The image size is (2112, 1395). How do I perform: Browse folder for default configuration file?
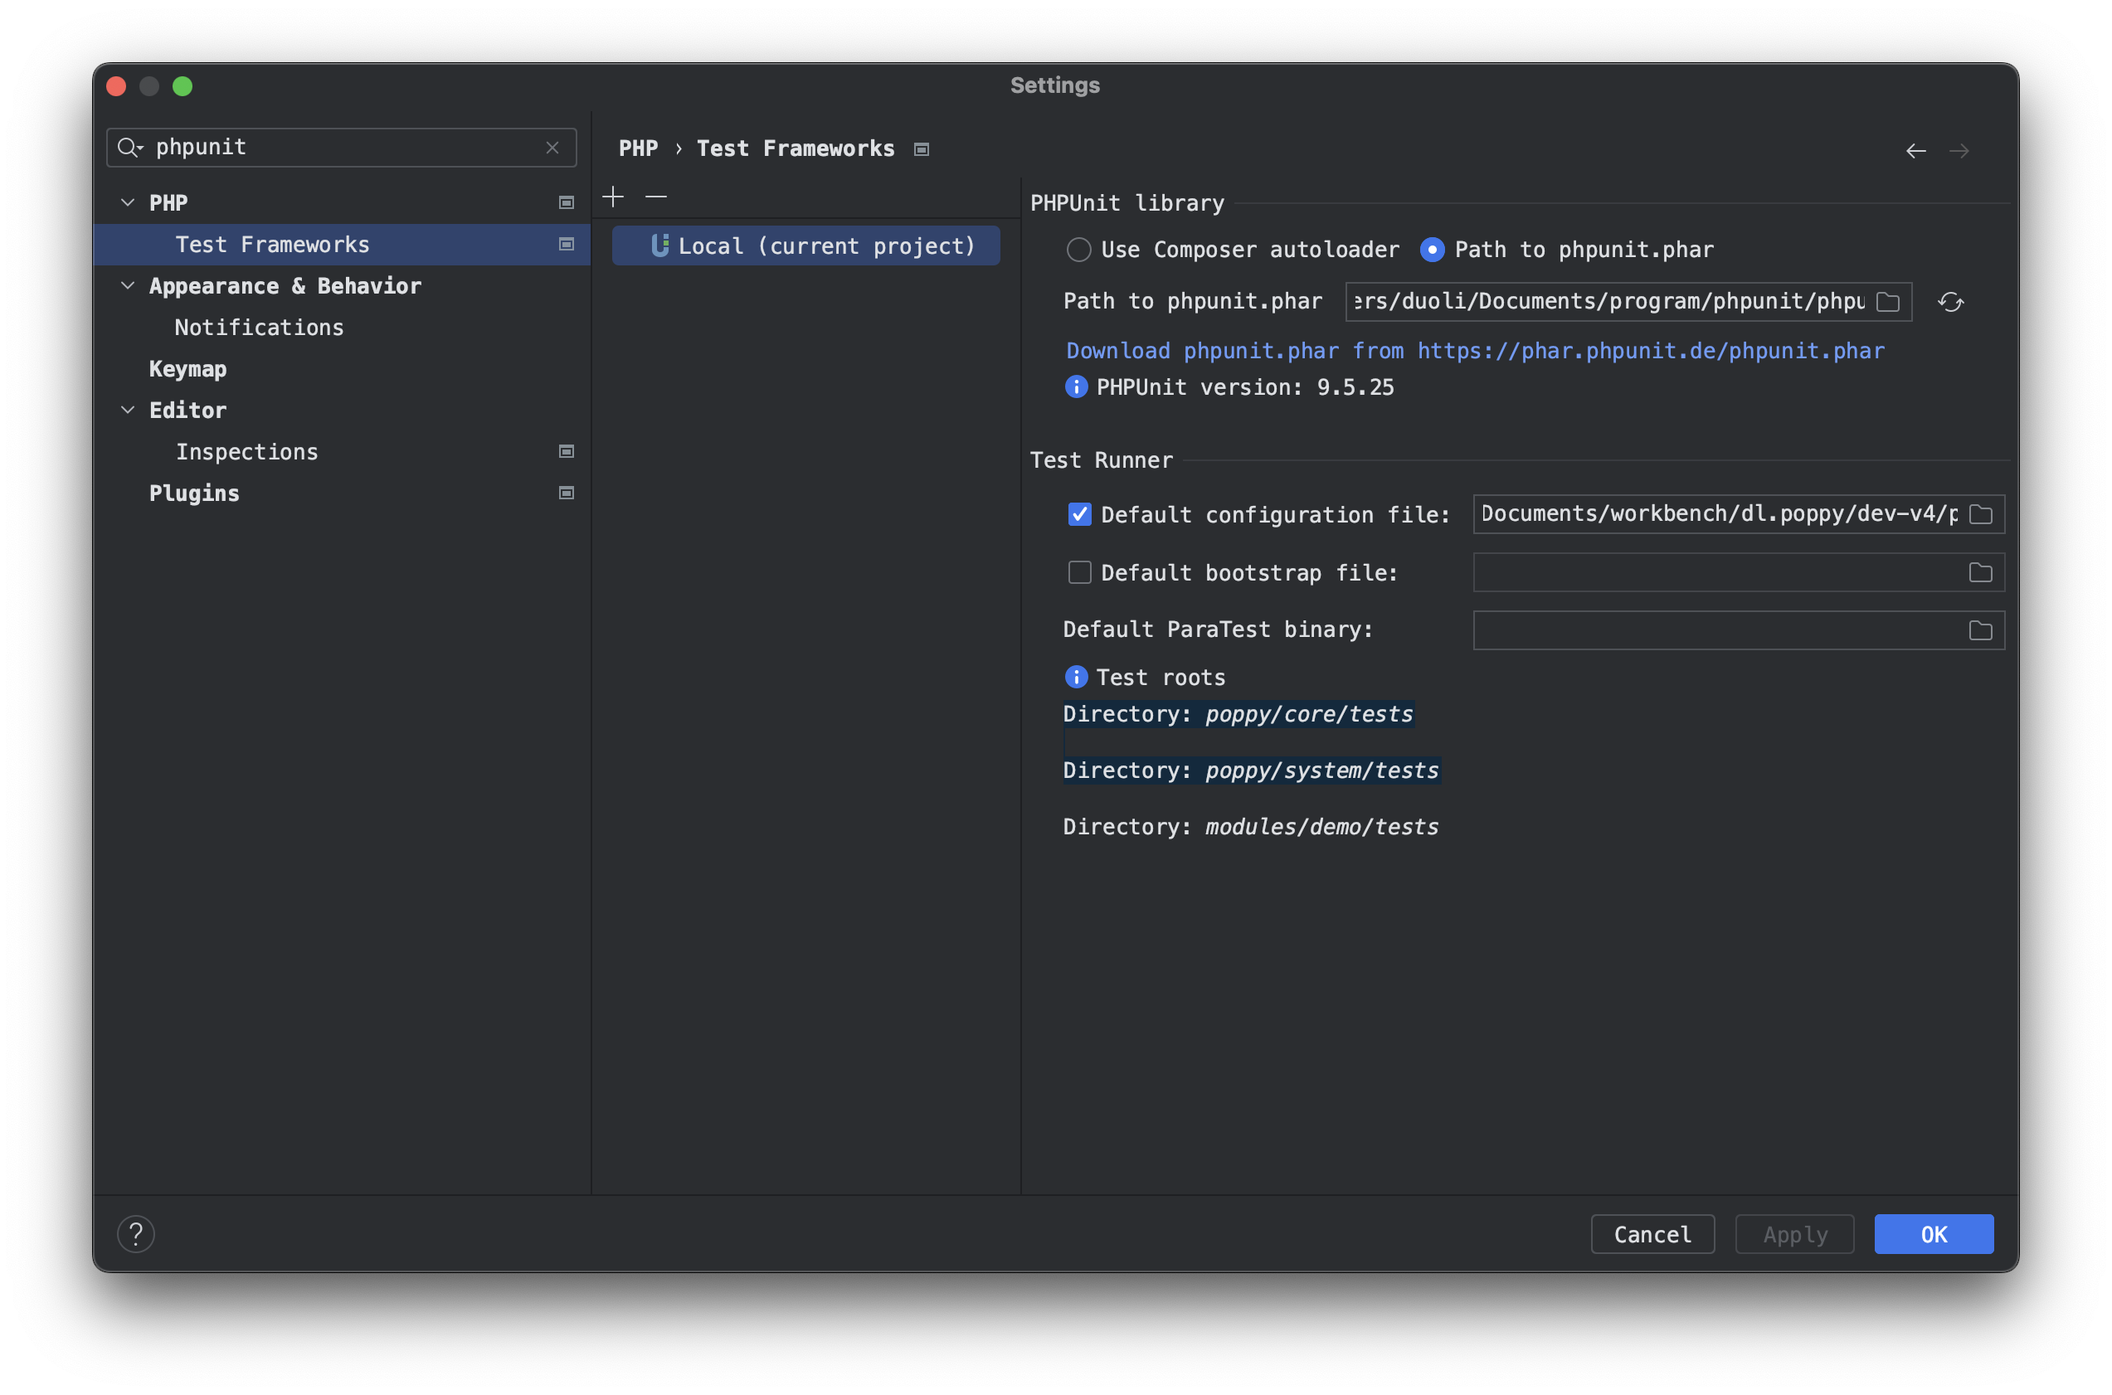point(1980,514)
